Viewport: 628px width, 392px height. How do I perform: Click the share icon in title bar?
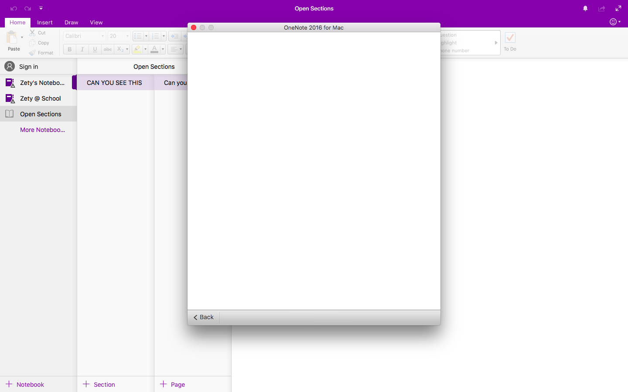tap(602, 8)
